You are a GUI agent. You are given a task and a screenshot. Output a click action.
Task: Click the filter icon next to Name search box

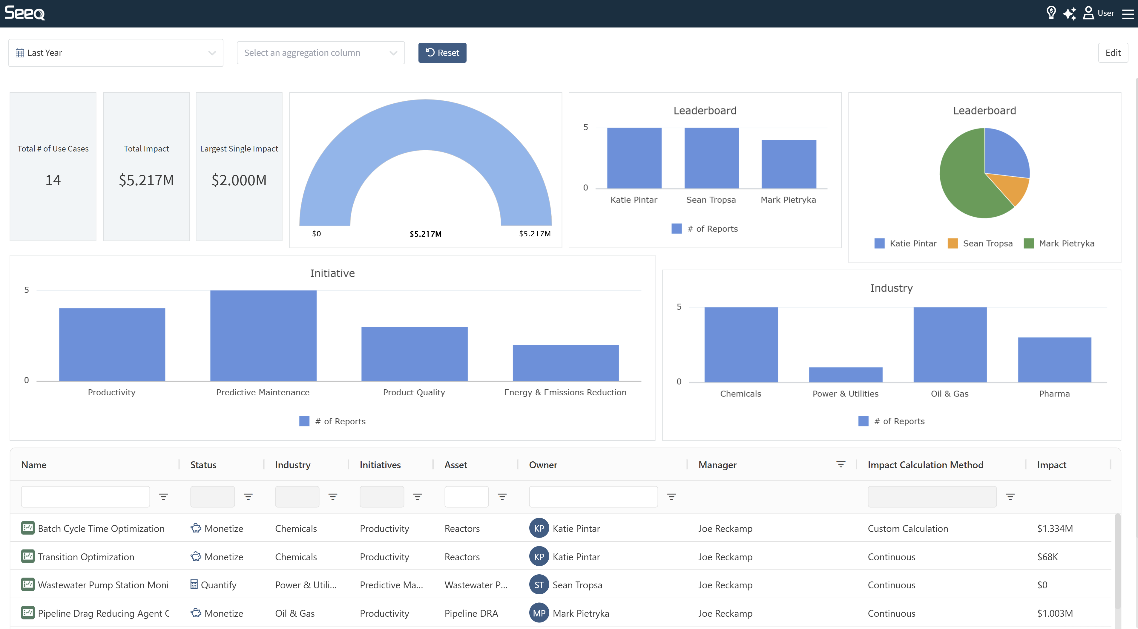pyautogui.click(x=163, y=496)
